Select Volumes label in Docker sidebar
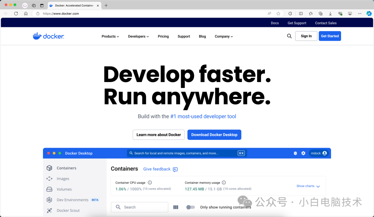 [x=64, y=189]
